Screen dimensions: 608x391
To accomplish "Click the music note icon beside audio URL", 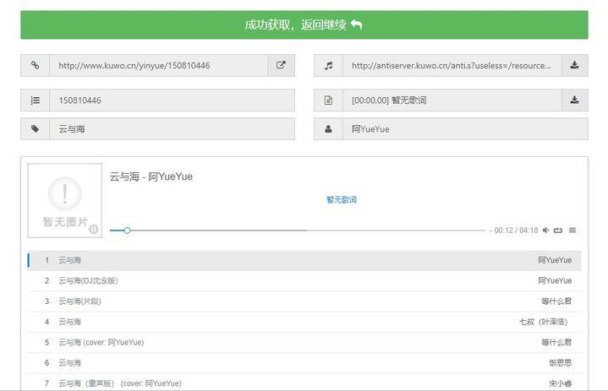I will point(328,66).
